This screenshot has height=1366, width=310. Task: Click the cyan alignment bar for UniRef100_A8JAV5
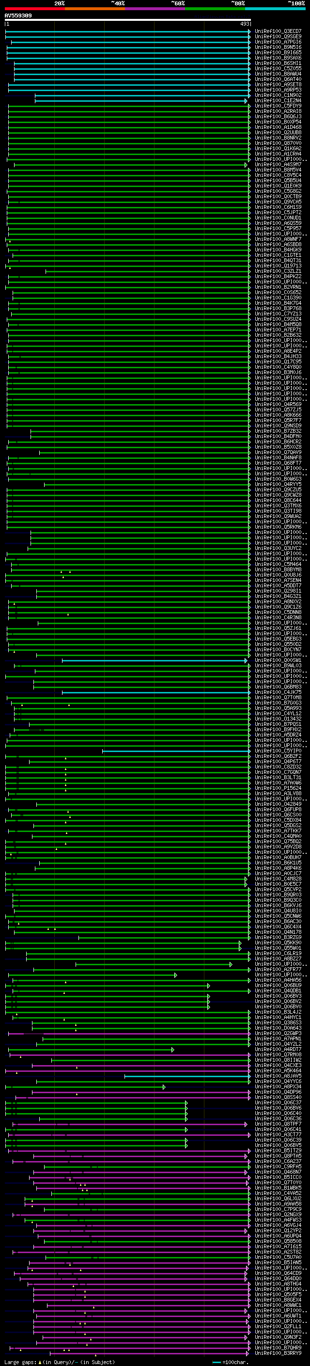coord(187,1076)
